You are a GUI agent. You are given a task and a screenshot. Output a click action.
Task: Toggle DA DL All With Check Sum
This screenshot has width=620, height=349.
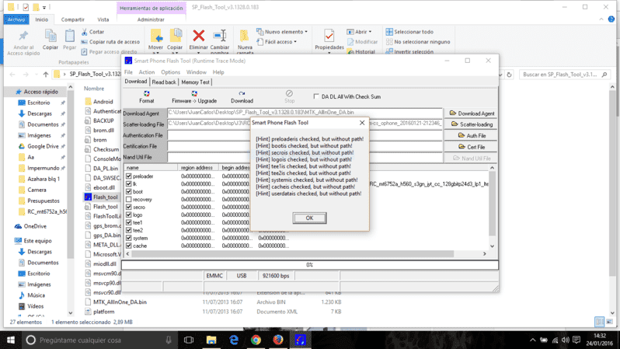[x=316, y=96]
